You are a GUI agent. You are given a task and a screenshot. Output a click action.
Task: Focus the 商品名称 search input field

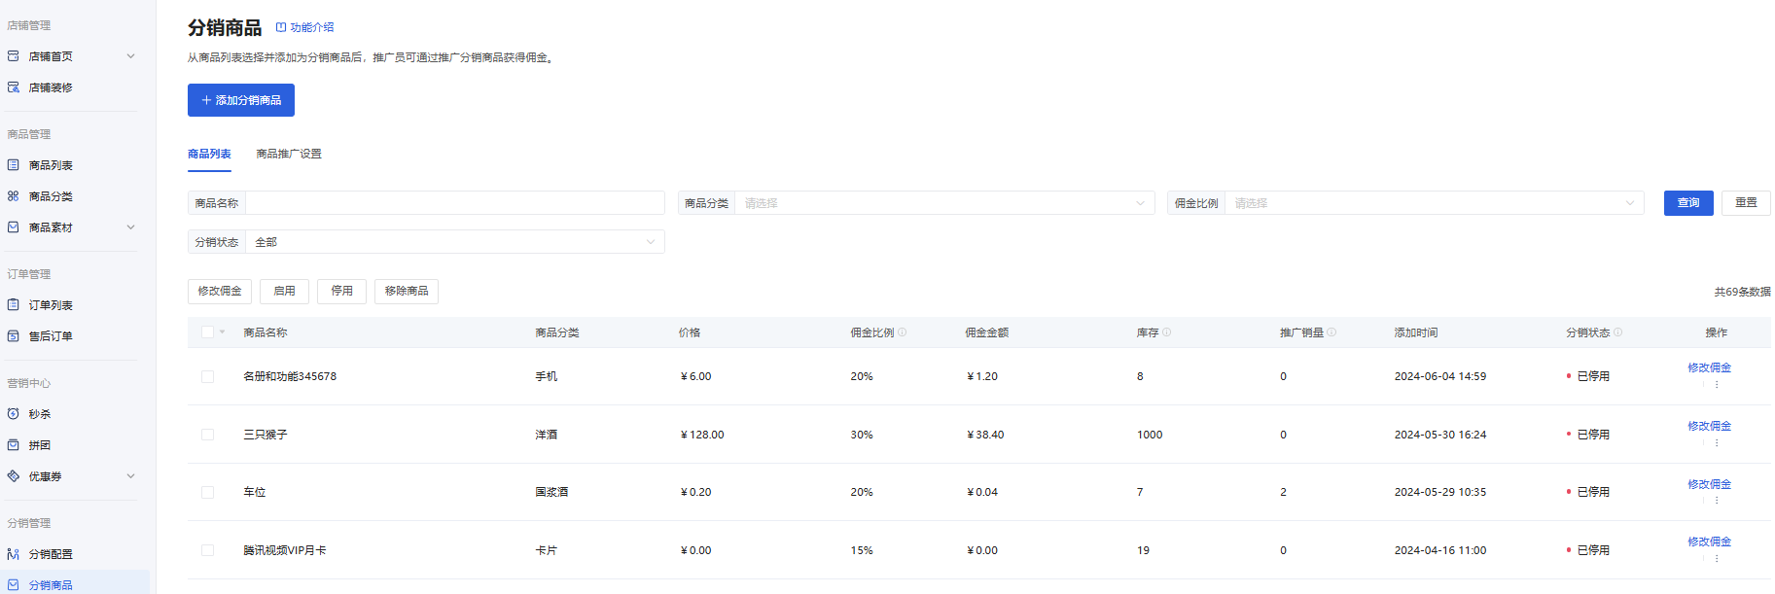pyautogui.click(x=455, y=203)
